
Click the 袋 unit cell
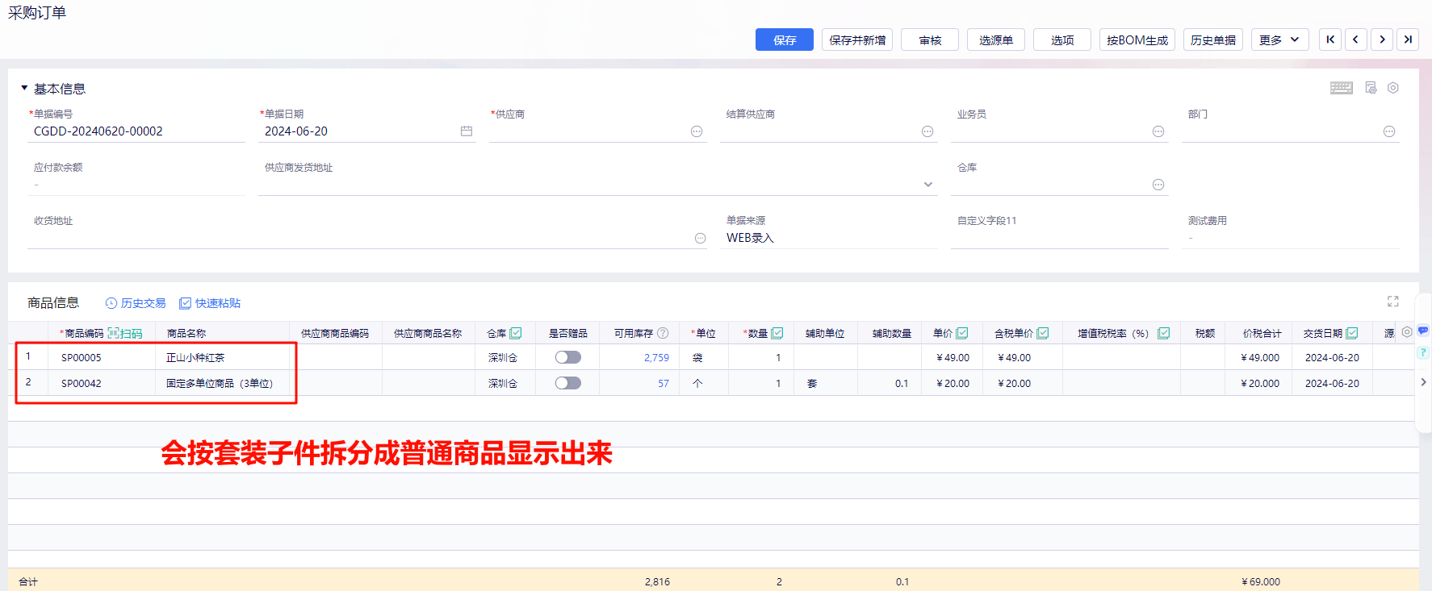704,357
